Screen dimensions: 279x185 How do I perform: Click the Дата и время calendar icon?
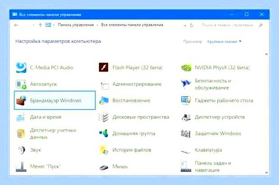coord(20,117)
